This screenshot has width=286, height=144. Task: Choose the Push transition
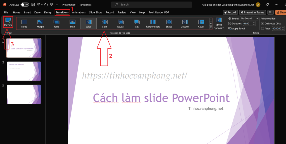click(72, 23)
